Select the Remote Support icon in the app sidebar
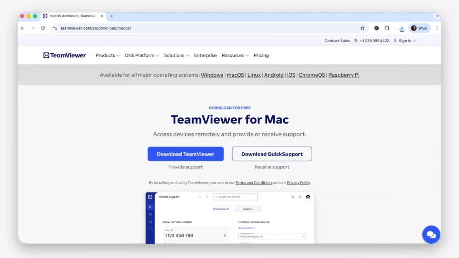 (150, 207)
